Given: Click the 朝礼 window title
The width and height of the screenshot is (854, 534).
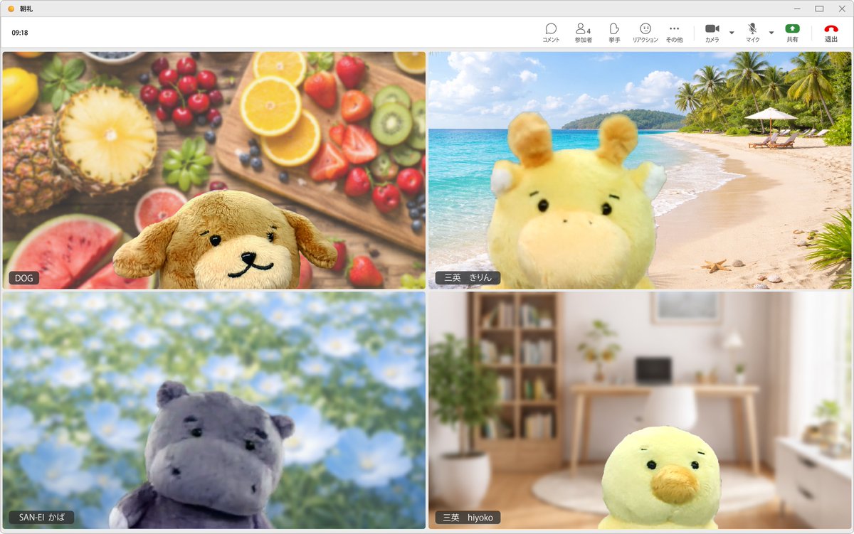Looking at the screenshot, I should [x=26, y=9].
